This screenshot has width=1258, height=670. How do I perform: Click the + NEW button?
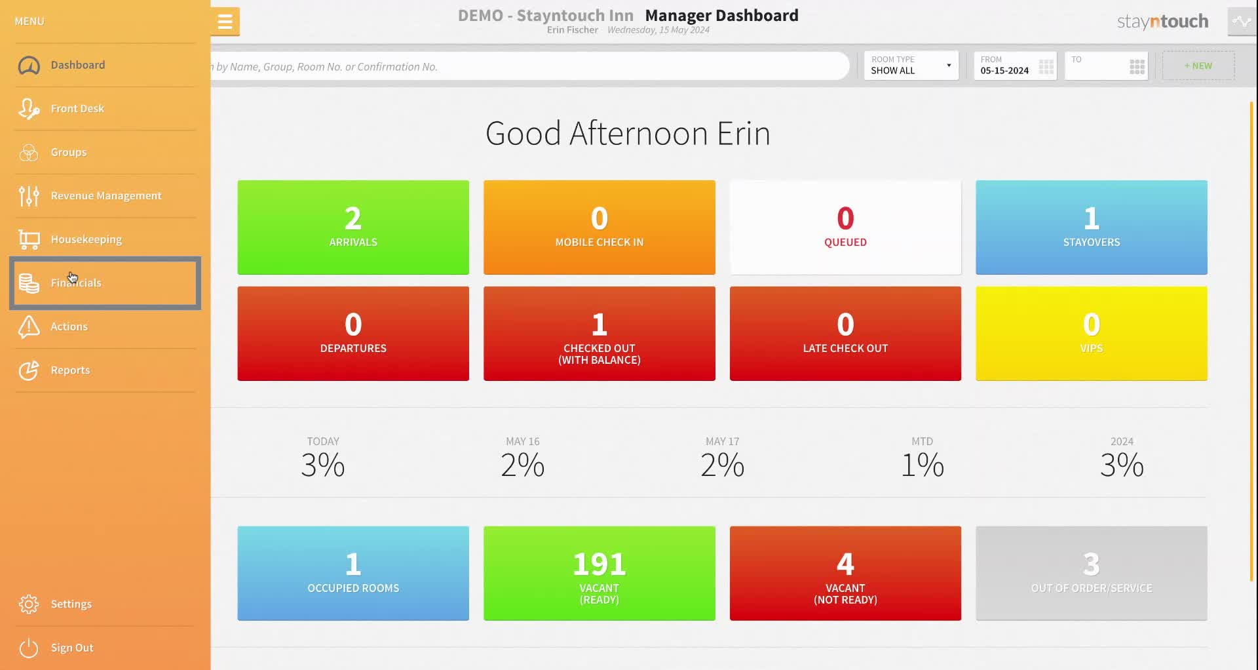coord(1198,66)
